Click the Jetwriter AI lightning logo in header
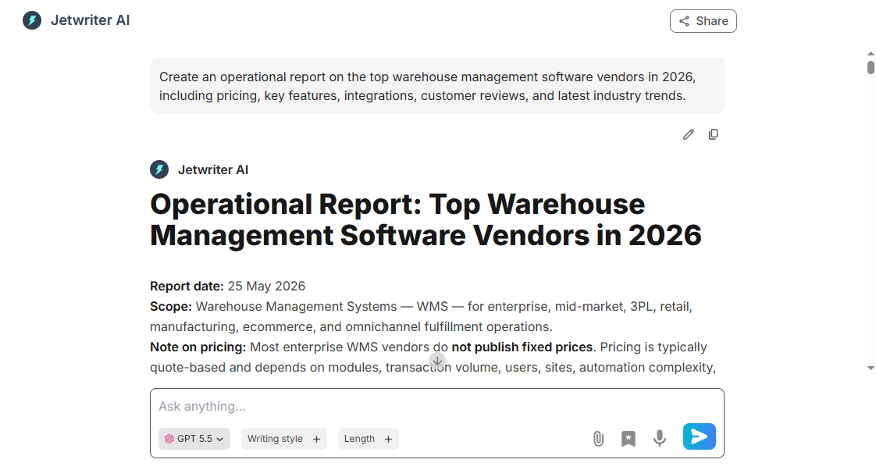876x470 pixels. [x=32, y=20]
